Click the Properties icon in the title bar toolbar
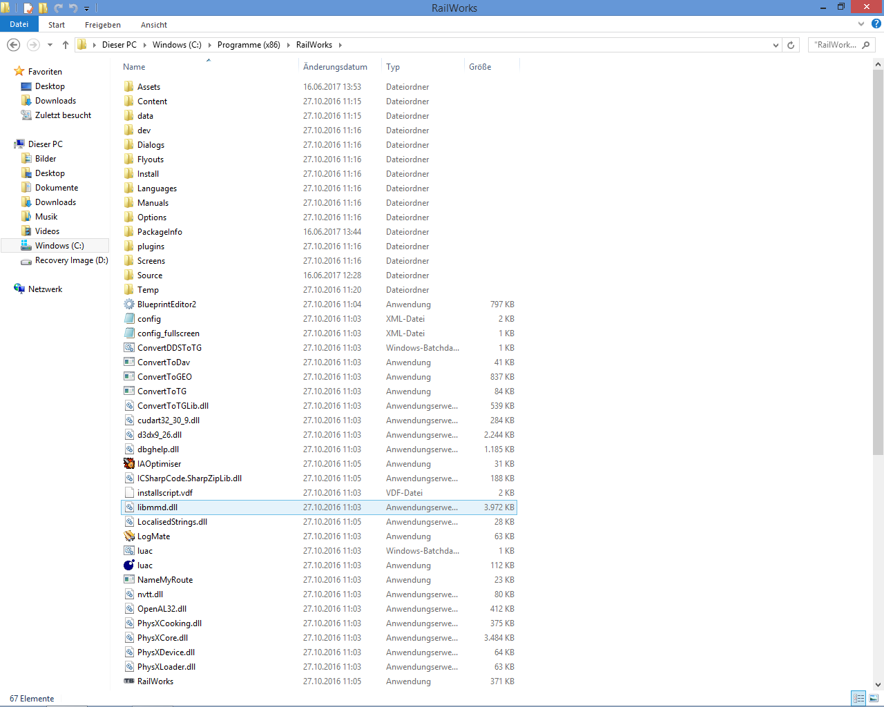The width and height of the screenshot is (884, 707). point(28,8)
